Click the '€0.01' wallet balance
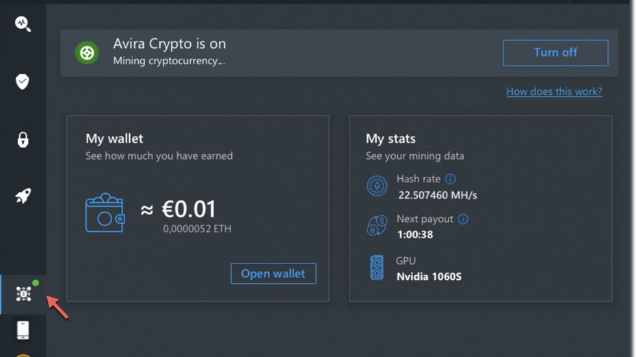This screenshot has width=636, height=357. (189, 209)
